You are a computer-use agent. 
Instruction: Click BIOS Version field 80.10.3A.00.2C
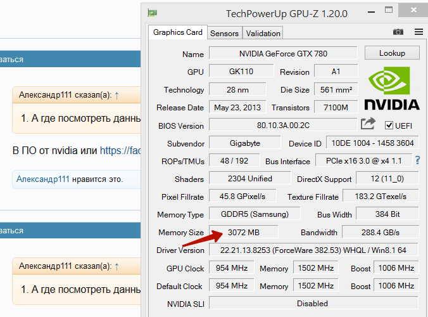[x=283, y=125]
